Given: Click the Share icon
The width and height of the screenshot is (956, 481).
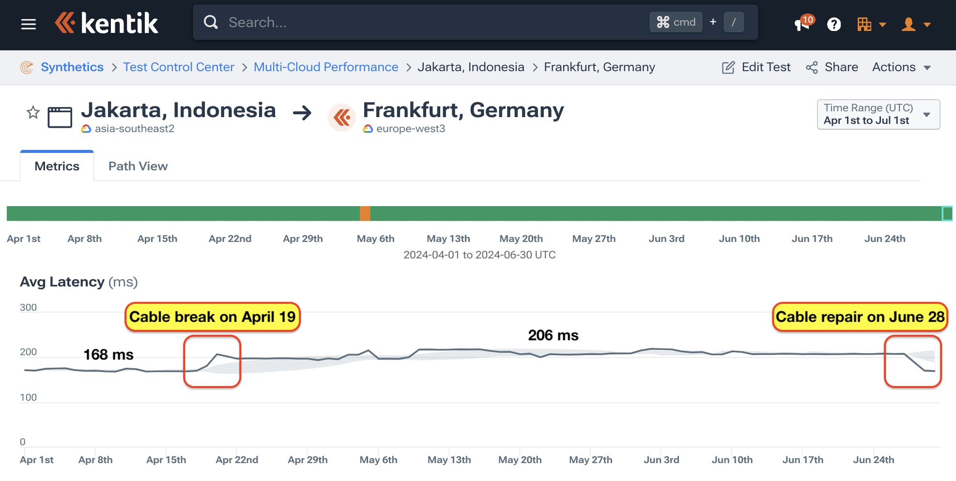Looking at the screenshot, I should tap(812, 67).
